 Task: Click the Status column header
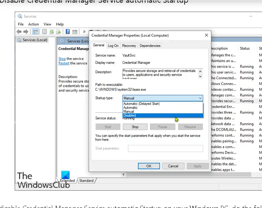click(245, 48)
